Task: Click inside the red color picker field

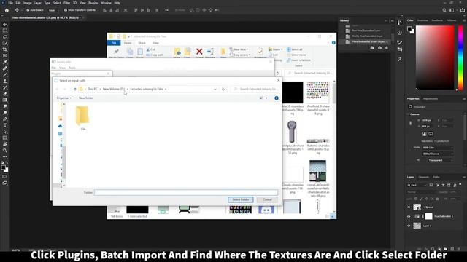Action: click(x=435, y=57)
